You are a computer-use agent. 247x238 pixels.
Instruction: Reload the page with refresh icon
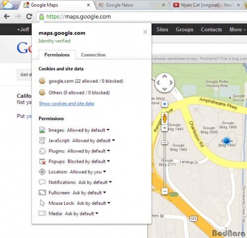pos(29,16)
